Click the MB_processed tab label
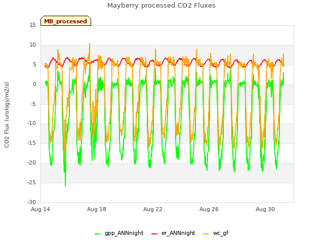 tap(65, 21)
